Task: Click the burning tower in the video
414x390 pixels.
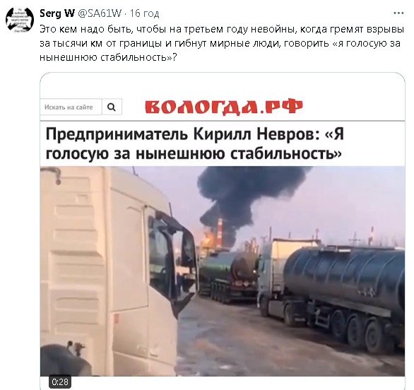Action: [220, 232]
